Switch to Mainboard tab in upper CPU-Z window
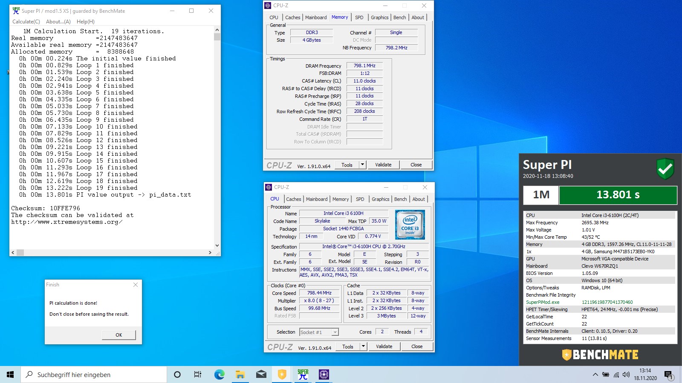This screenshot has height=383, width=682. (316, 17)
